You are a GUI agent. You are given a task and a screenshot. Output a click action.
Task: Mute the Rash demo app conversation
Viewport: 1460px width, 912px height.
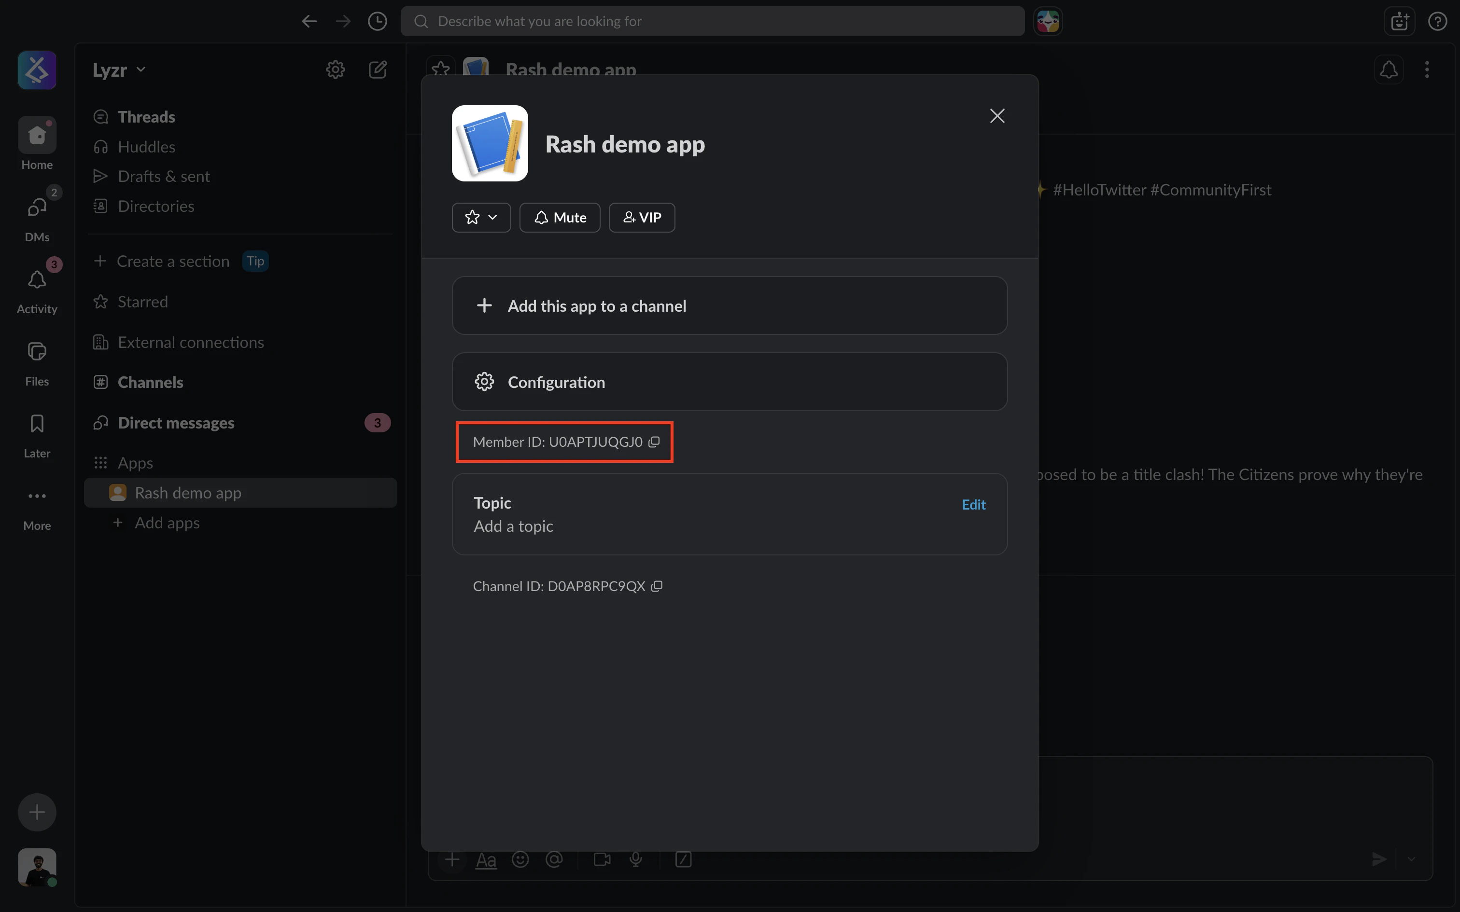[x=560, y=218]
